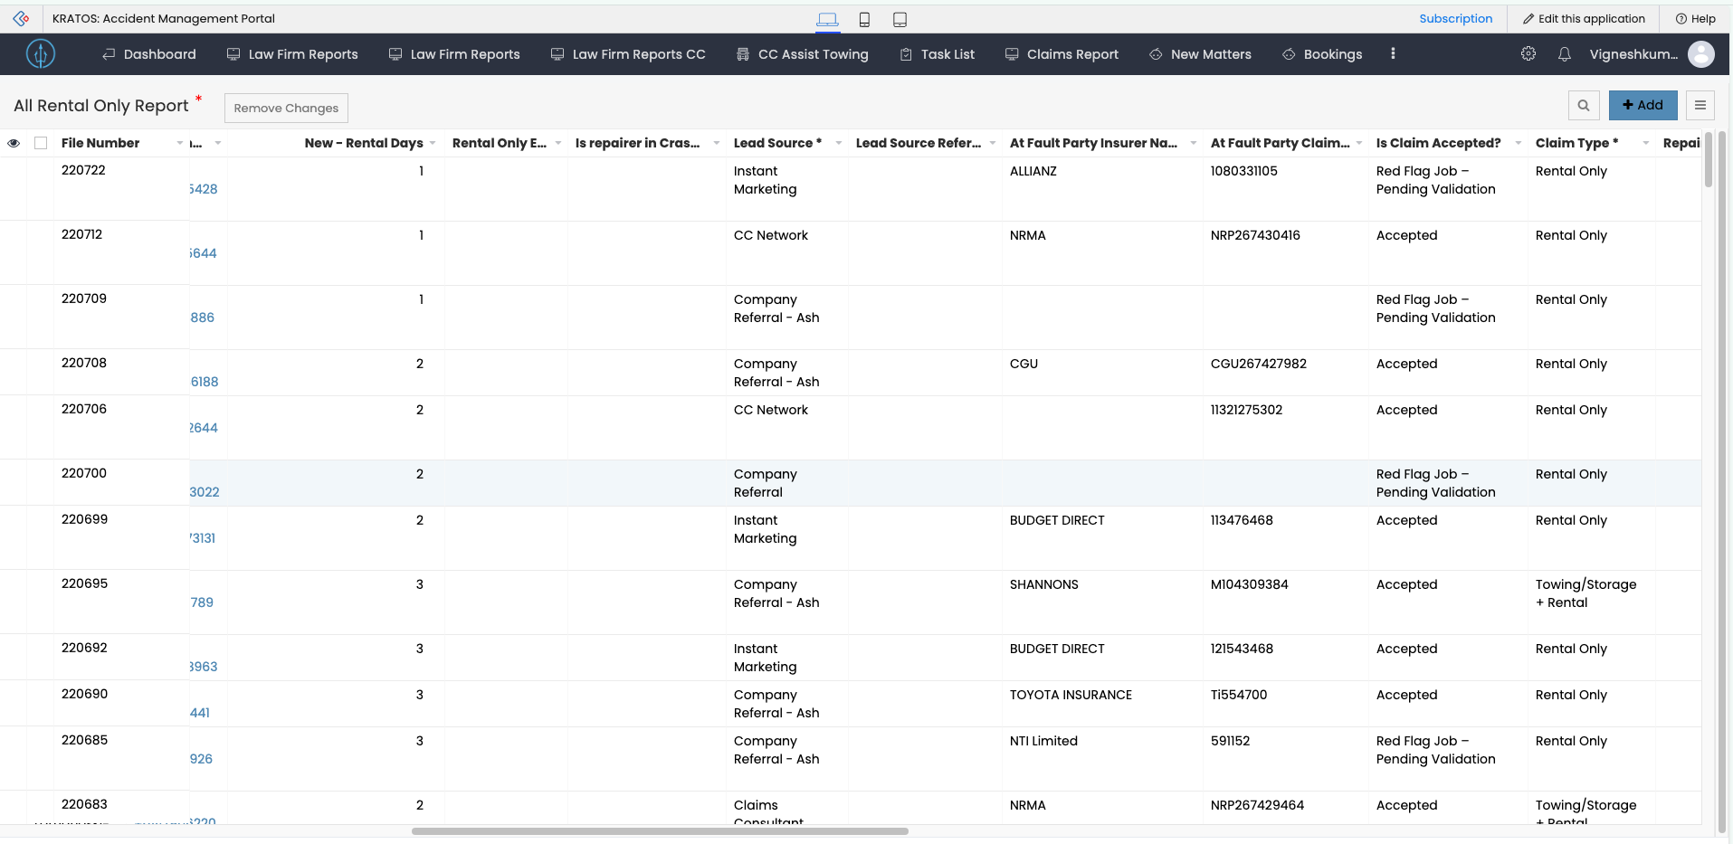Select file number 220722
This screenshot has height=844, width=1733.
pyautogui.click(x=83, y=170)
